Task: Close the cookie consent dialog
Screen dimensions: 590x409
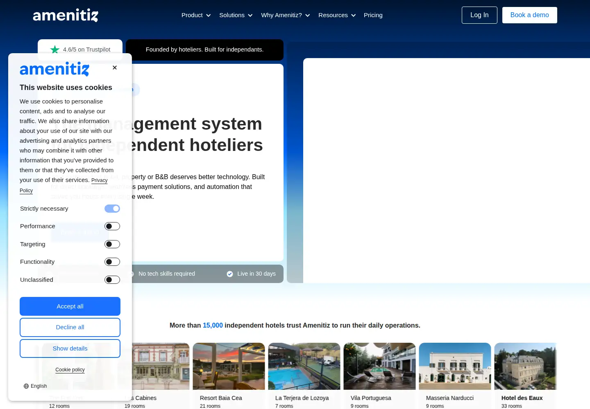Action: 115,67
